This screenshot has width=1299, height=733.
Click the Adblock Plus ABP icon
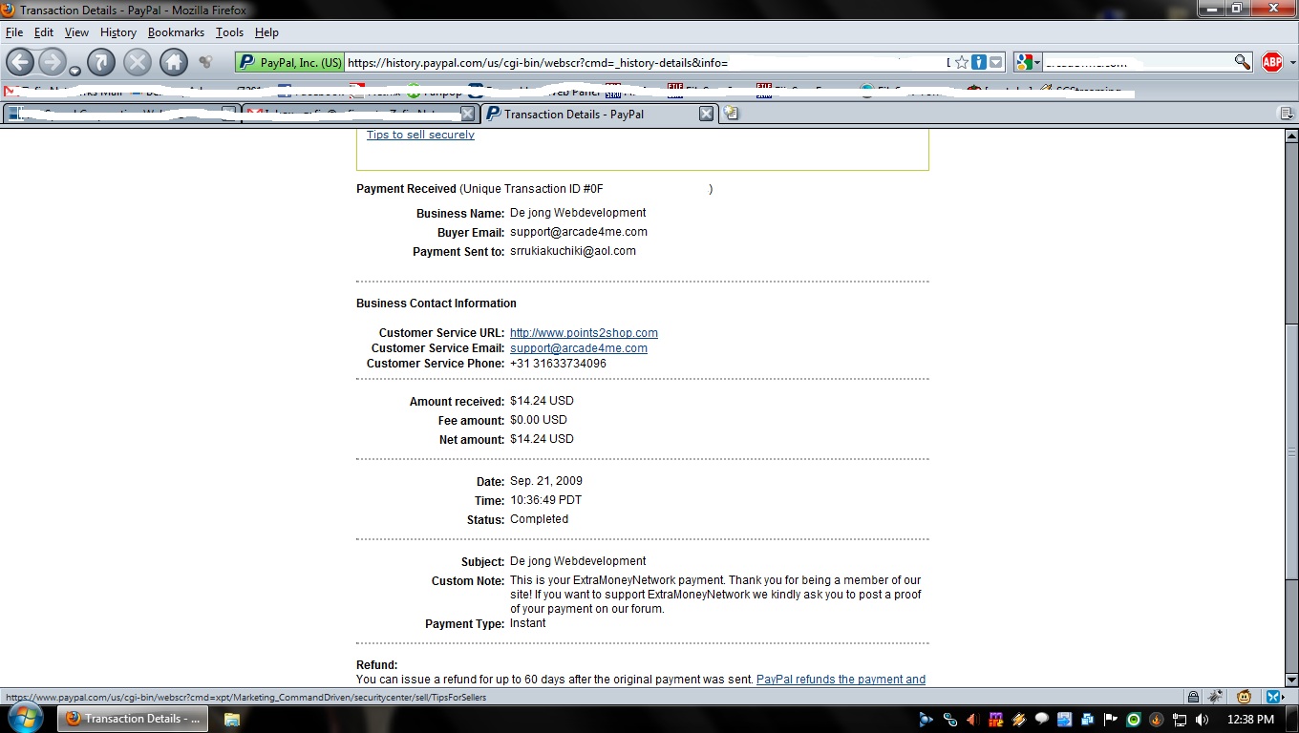(1272, 62)
